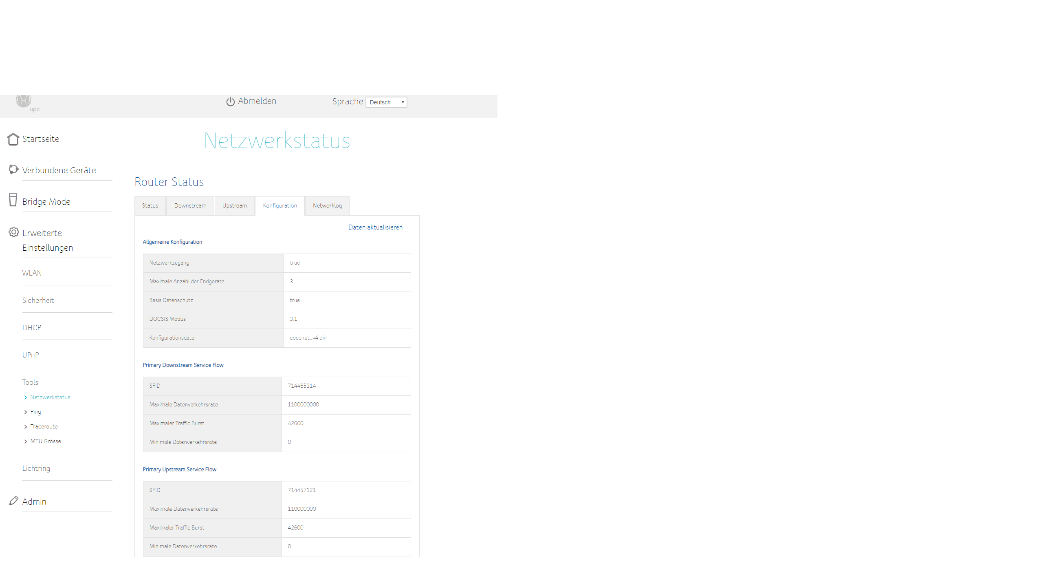Click the Bridge Mode device icon
The height and width of the screenshot is (587, 1043).
(13, 200)
